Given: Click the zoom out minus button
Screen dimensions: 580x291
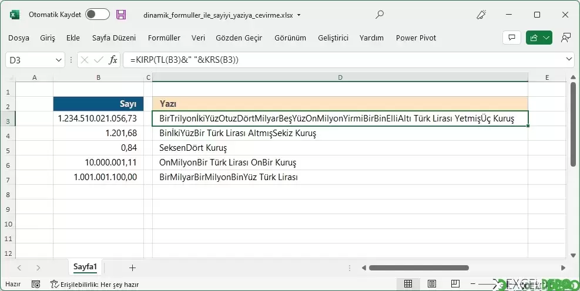Looking at the screenshot, I should [x=472, y=283].
